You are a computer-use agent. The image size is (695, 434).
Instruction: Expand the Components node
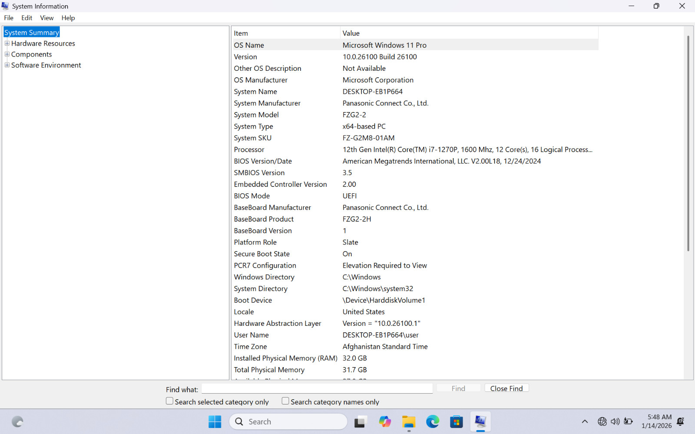(x=7, y=54)
